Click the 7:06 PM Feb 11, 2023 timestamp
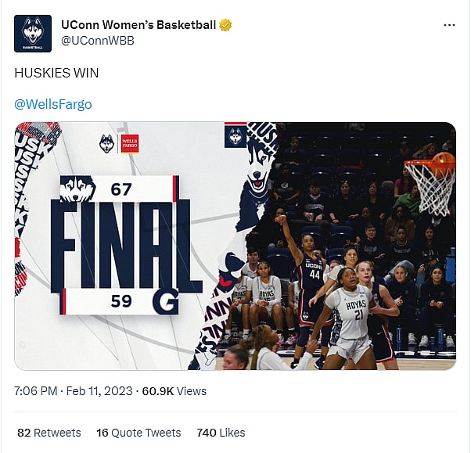471x453 pixels. point(74,391)
